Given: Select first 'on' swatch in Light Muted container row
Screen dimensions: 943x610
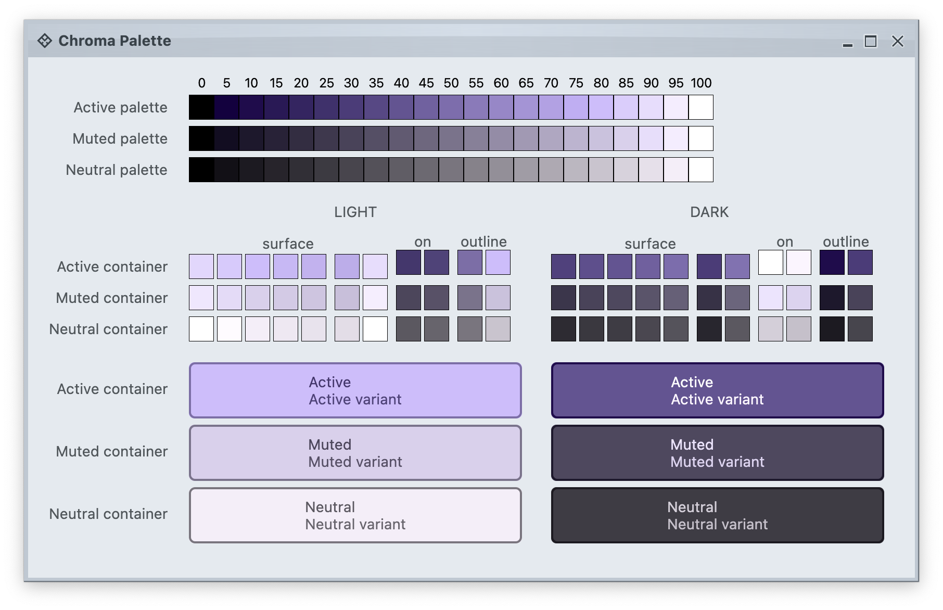Looking at the screenshot, I should [409, 298].
